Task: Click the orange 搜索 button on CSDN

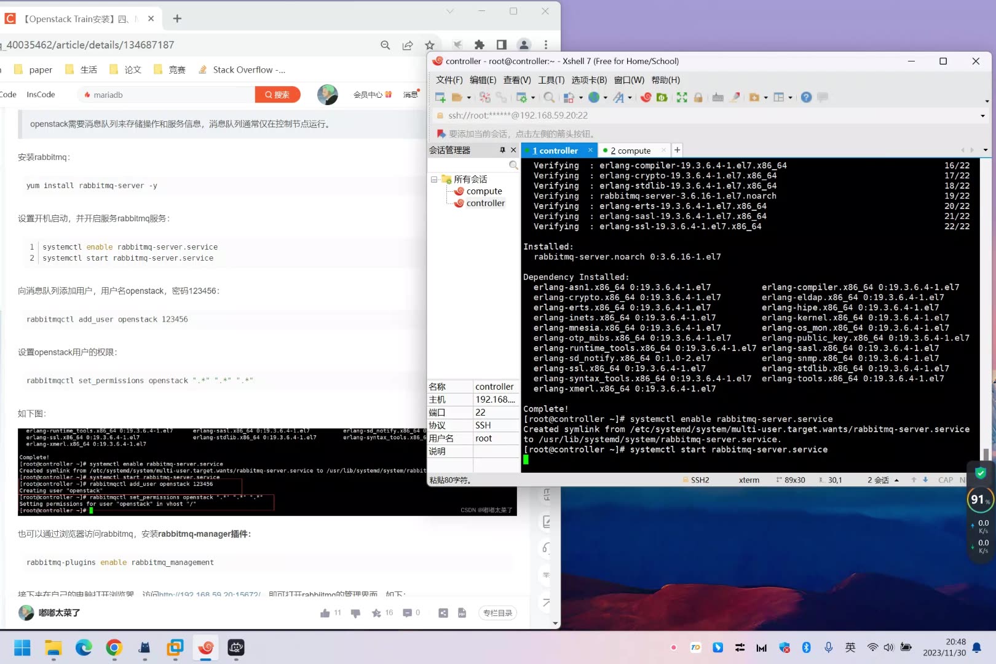Action: pos(277,95)
